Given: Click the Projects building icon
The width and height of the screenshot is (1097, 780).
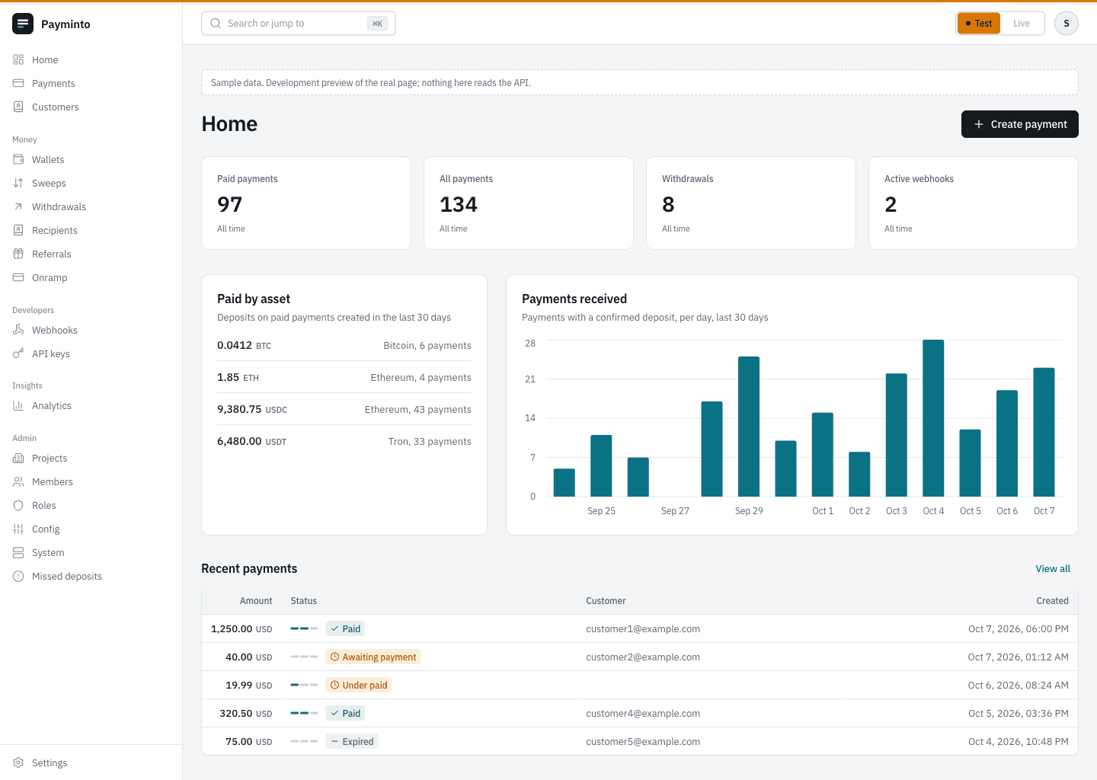Looking at the screenshot, I should pos(18,458).
